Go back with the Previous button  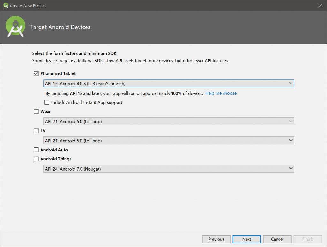pos(216,239)
